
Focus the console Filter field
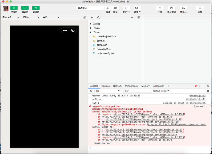point(137,91)
